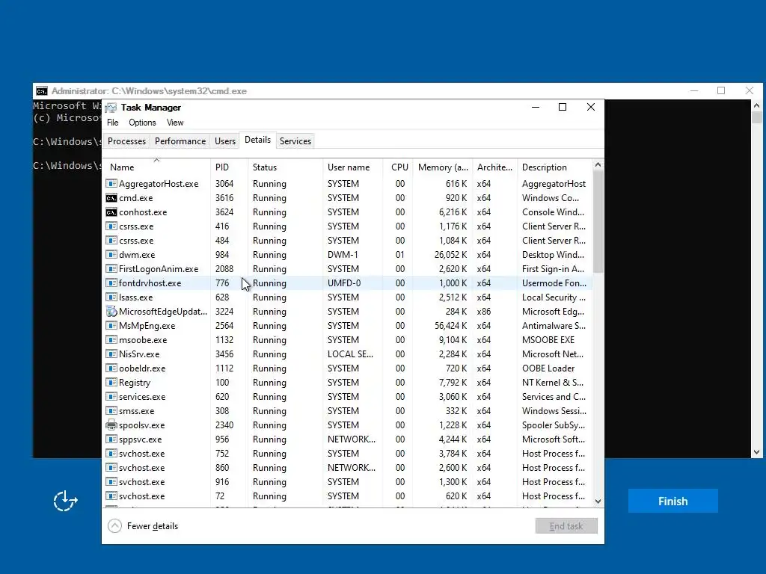The image size is (766, 574).
Task: Open the File menu
Action: [x=113, y=123]
